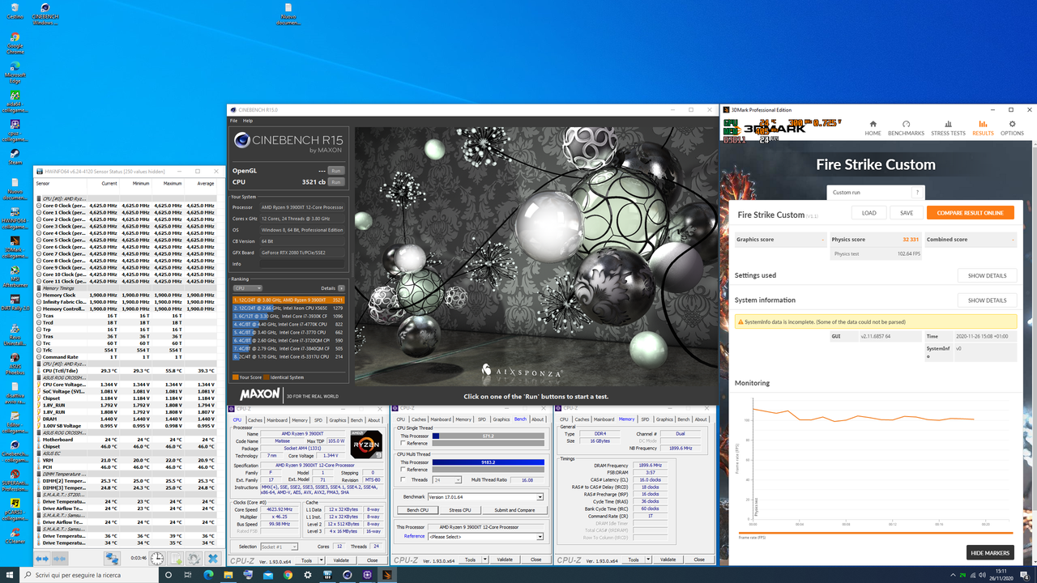This screenshot has width=1037, height=583.
Task: Open the 3DMark Stress Tests section
Action: 948,128
